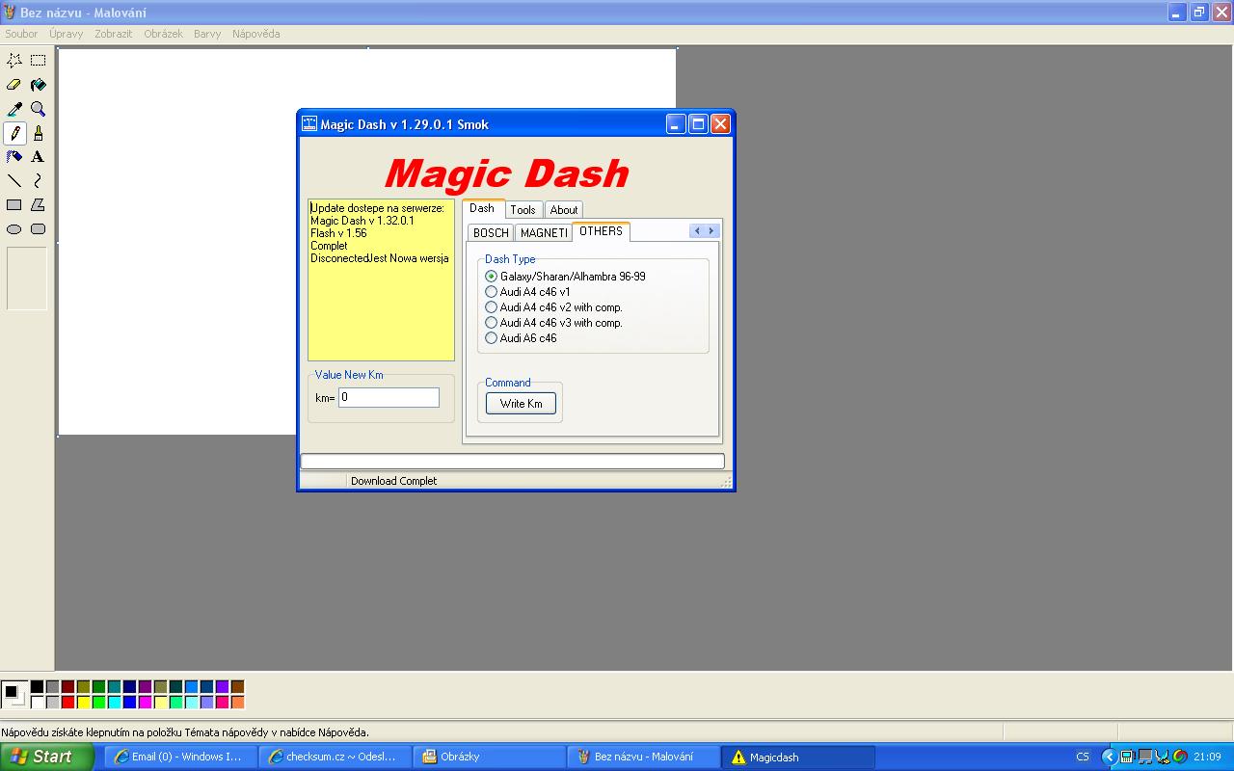The height and width of the screenshot is (771, 1234).
Task: Choose Audi A4 c46 v3 with comp.
Action: 553,323
